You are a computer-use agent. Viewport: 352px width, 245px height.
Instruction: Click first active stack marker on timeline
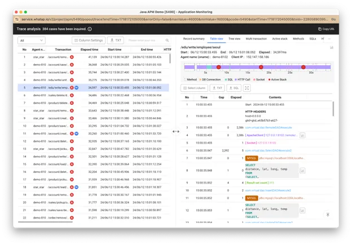point(218,67)
